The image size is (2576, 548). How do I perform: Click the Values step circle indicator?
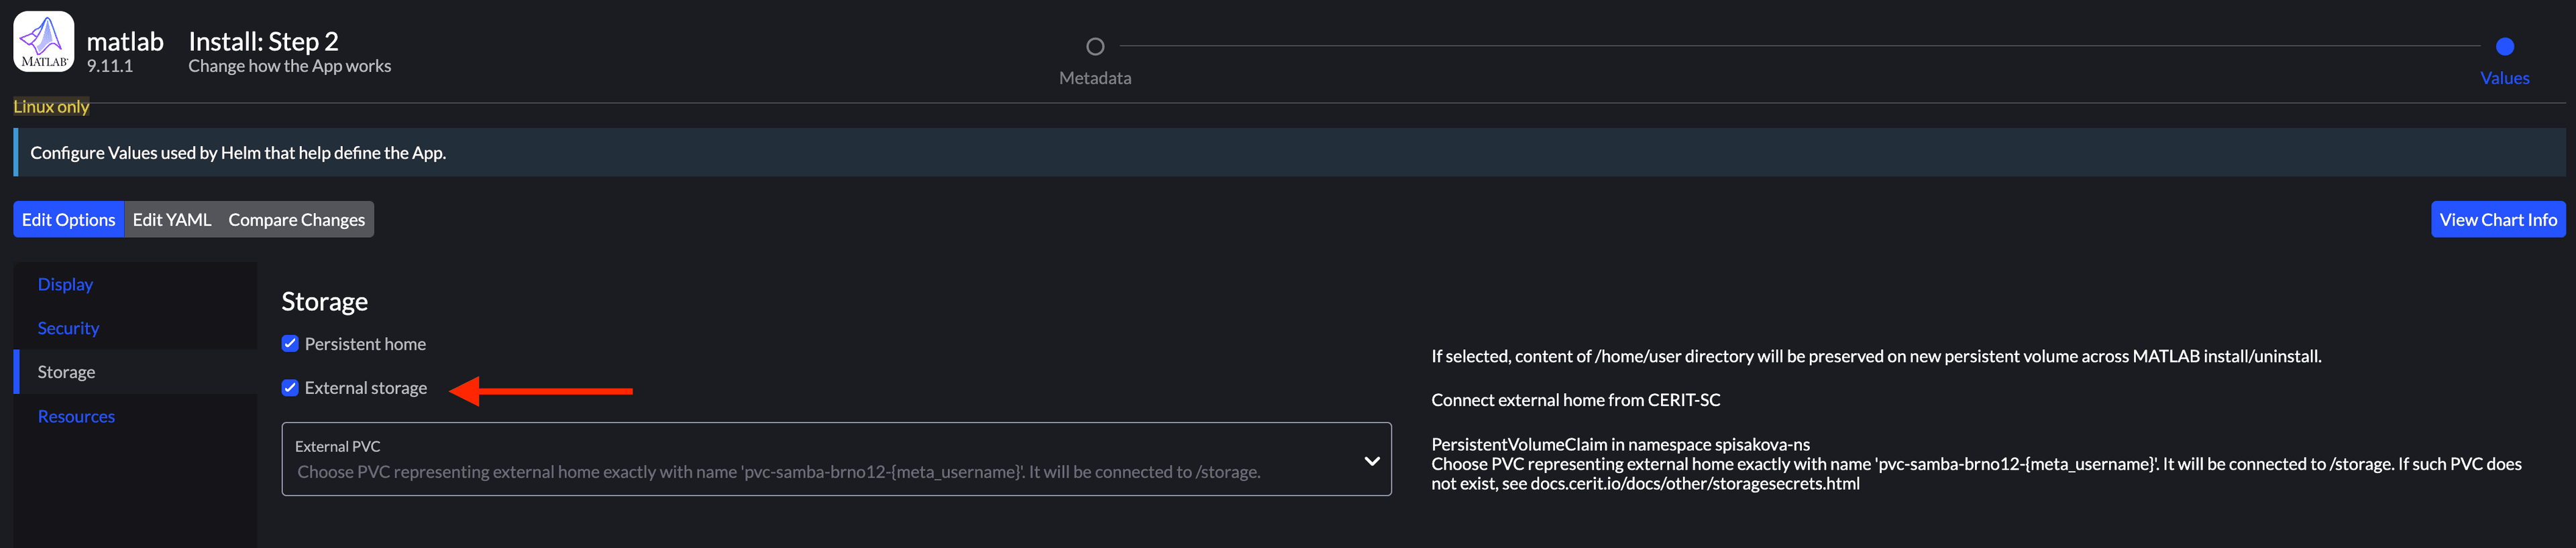(2504, 47)
